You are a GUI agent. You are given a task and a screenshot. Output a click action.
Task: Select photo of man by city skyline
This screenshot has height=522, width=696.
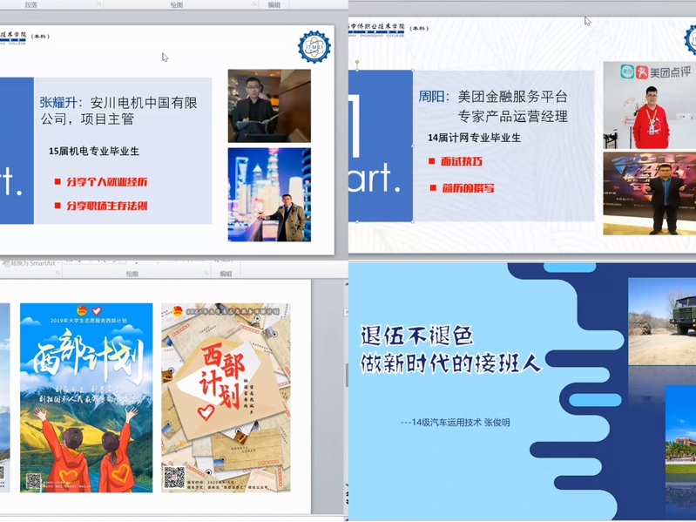pos(269,194)
